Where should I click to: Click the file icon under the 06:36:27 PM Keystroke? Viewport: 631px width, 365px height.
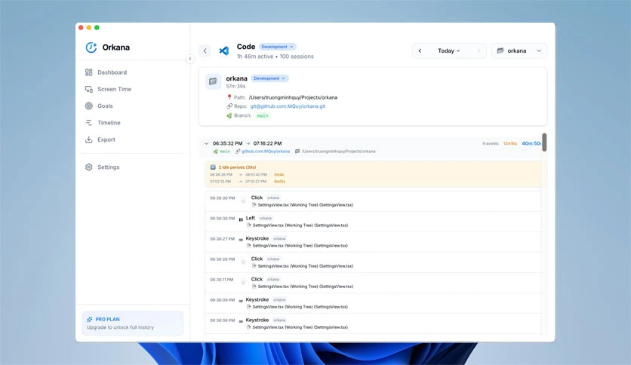point(249,246)
